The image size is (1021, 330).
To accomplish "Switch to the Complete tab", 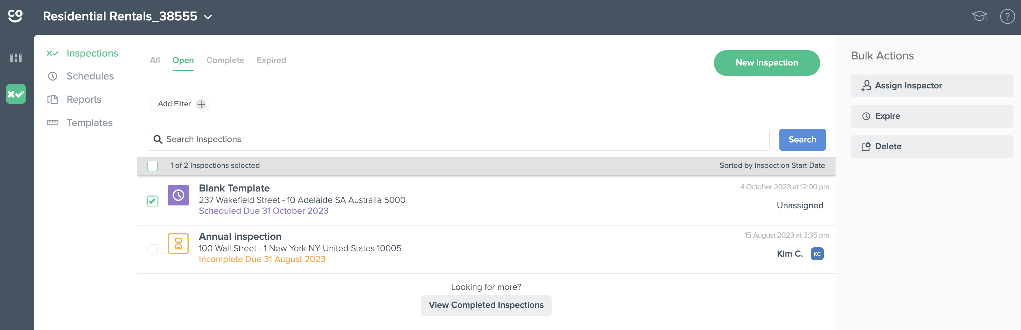I will click(225, 60).
